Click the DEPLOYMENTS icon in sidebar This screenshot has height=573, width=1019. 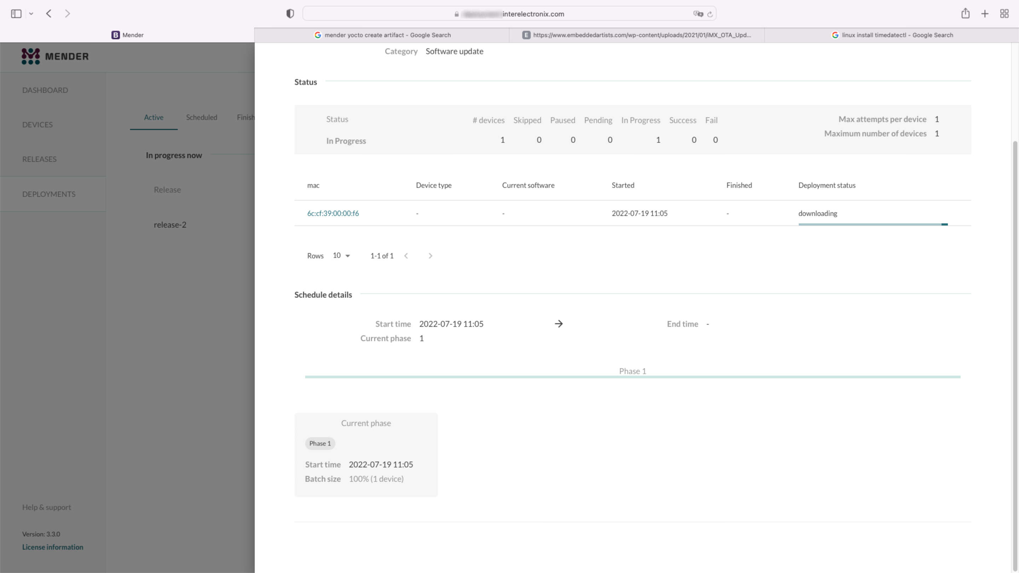(x=48, y=193)
